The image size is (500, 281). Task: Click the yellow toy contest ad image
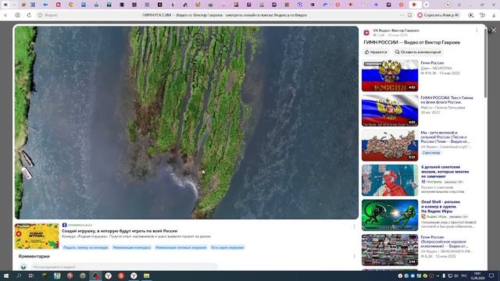[x=37, y=236]
